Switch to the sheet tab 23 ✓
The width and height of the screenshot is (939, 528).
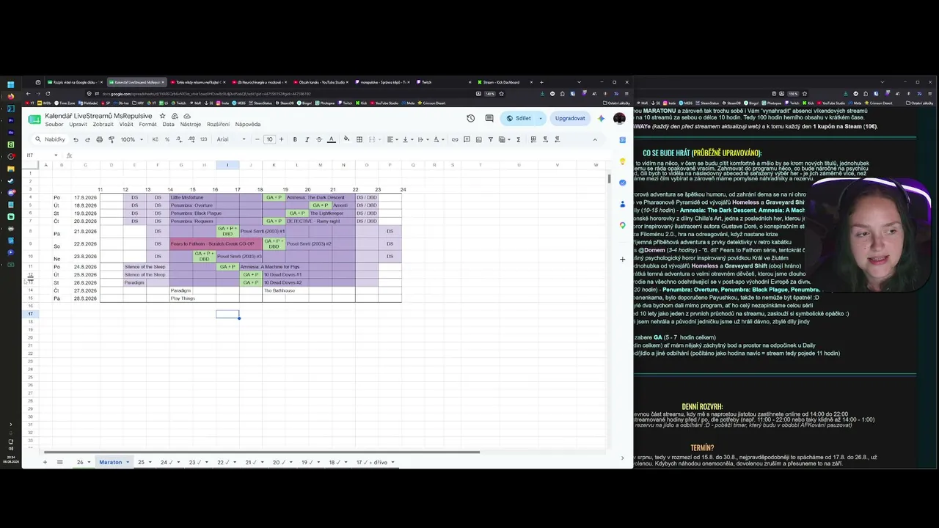(x=194, y=463)
